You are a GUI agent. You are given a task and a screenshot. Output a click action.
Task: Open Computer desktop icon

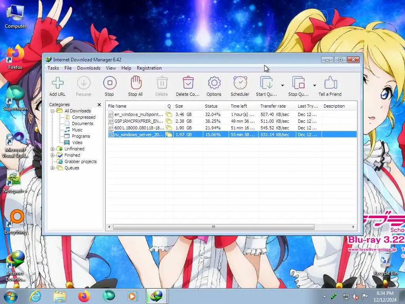click(15, 16)
